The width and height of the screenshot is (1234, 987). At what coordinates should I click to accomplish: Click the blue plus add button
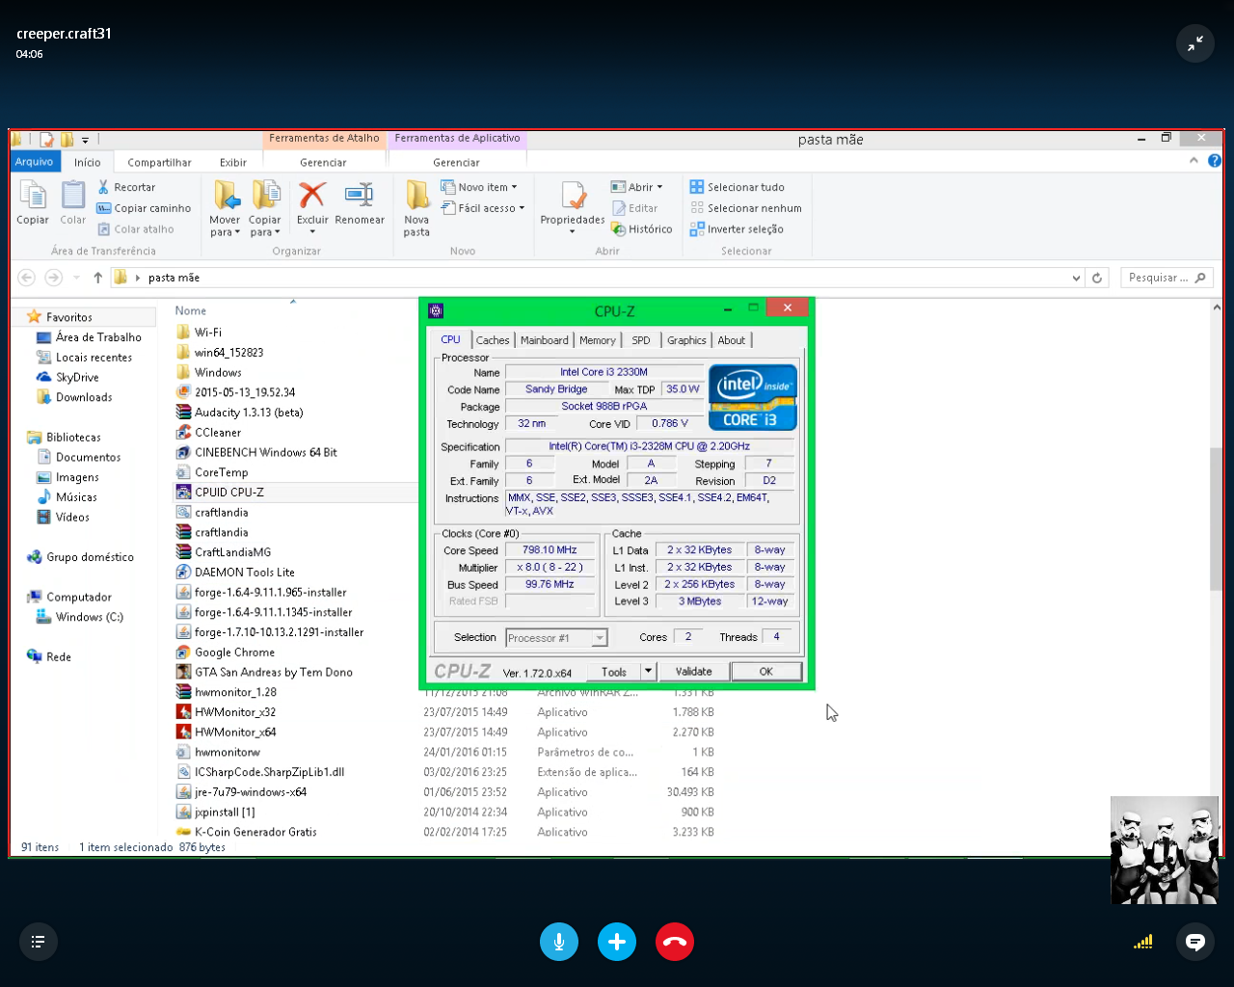617,942
